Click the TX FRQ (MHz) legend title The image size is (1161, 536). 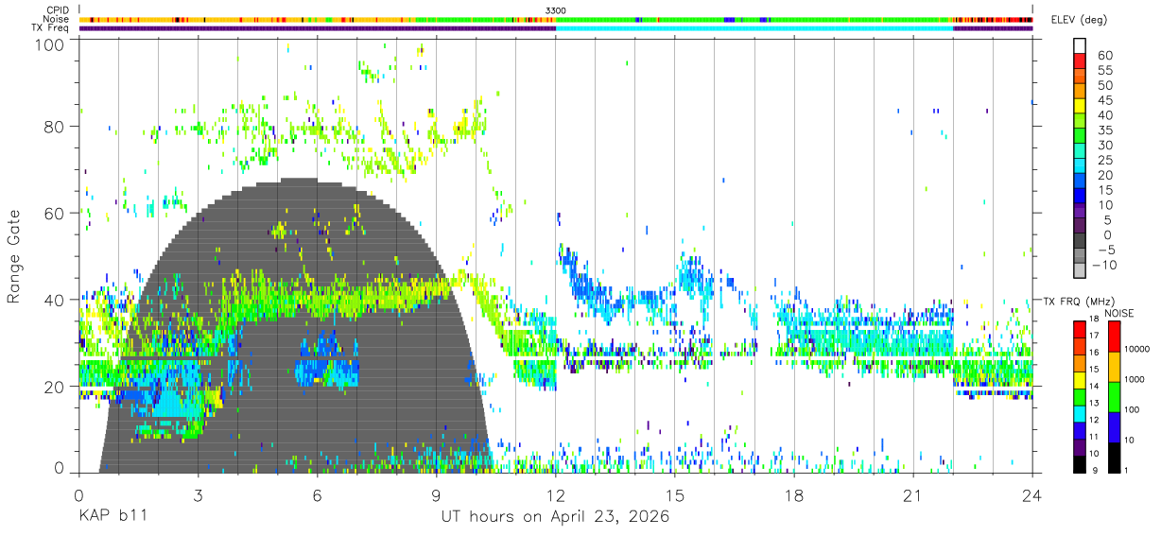[x=1078, y=302]
